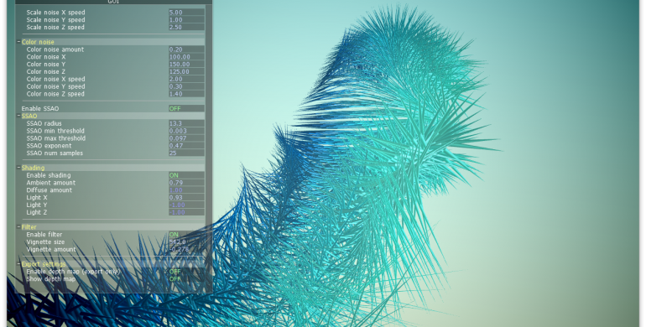Viewport: 646px width, 327px height.
Task: Select Color noise X speed value 2.00
Action: click(186, 79)
